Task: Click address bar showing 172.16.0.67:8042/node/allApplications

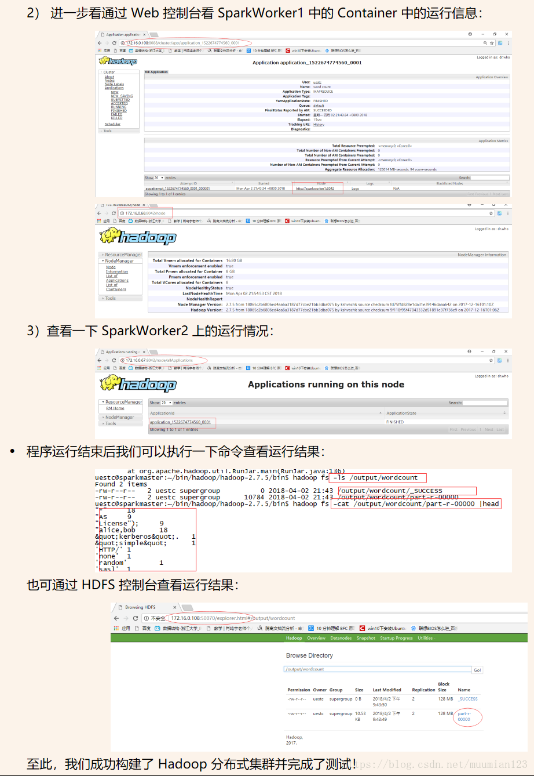Action: [307, 360]
